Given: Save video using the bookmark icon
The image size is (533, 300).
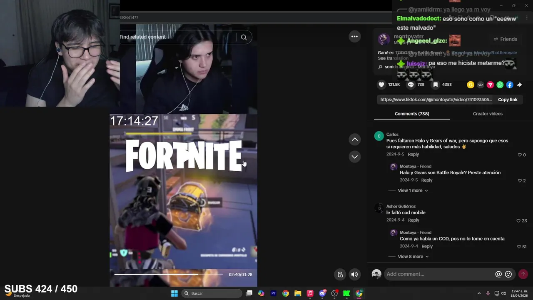Looking at the screenshot, I should click(x=435, y=85).
